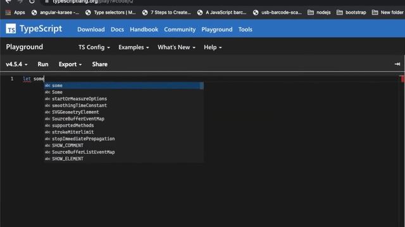Viewport: 405px width, 227px height.
Task: Select SHOW_ELEMENT suggestion
Action: pyautogui.click(x=124, y=159)
